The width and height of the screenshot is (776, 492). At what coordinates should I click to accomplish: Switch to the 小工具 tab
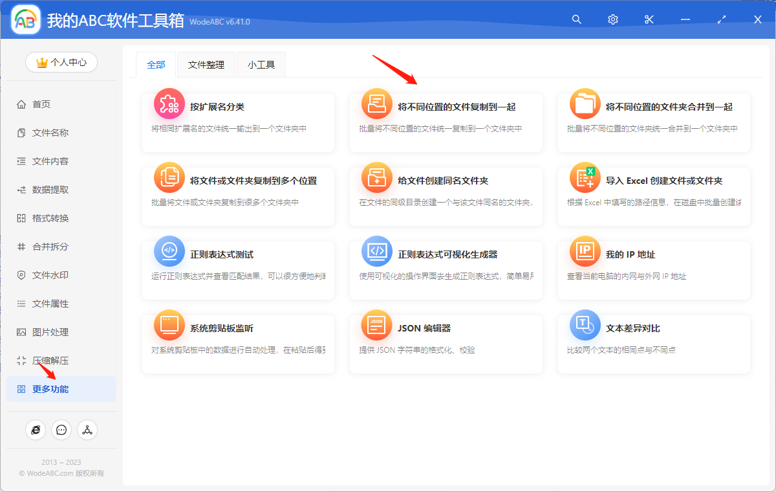[x=261, y=65]
